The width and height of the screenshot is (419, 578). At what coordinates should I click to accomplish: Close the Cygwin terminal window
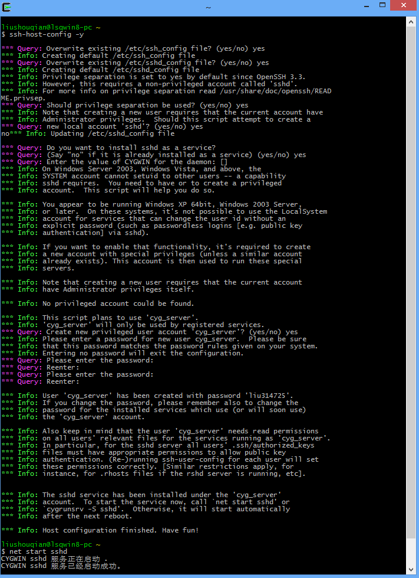tap(404, 5)
